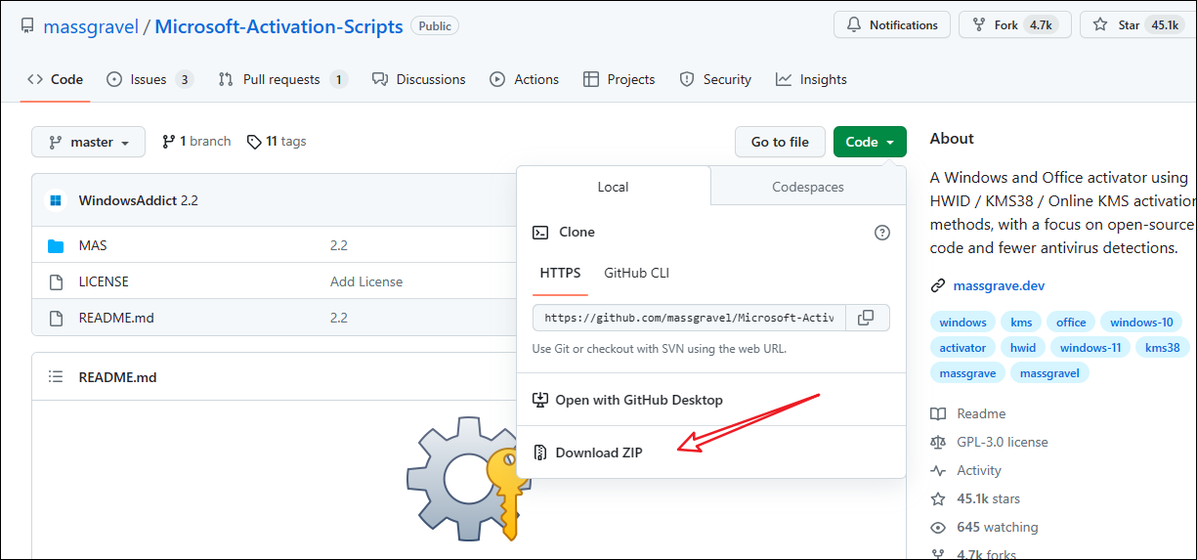Viewport: 1197px width, 560px height.
Task: Open the Issues tab
Action: point(149,79)
